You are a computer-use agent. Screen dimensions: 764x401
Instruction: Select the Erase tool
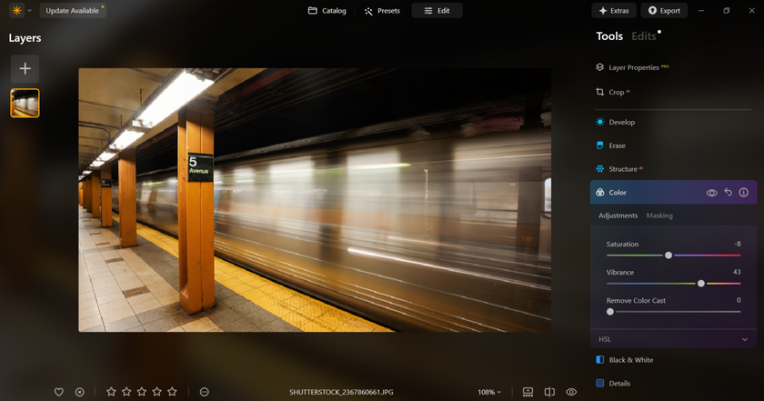[x=617, y=145]
